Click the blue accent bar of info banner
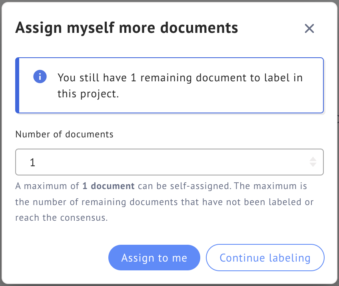This screenshot has height=286, width=339. click(17, 85)
